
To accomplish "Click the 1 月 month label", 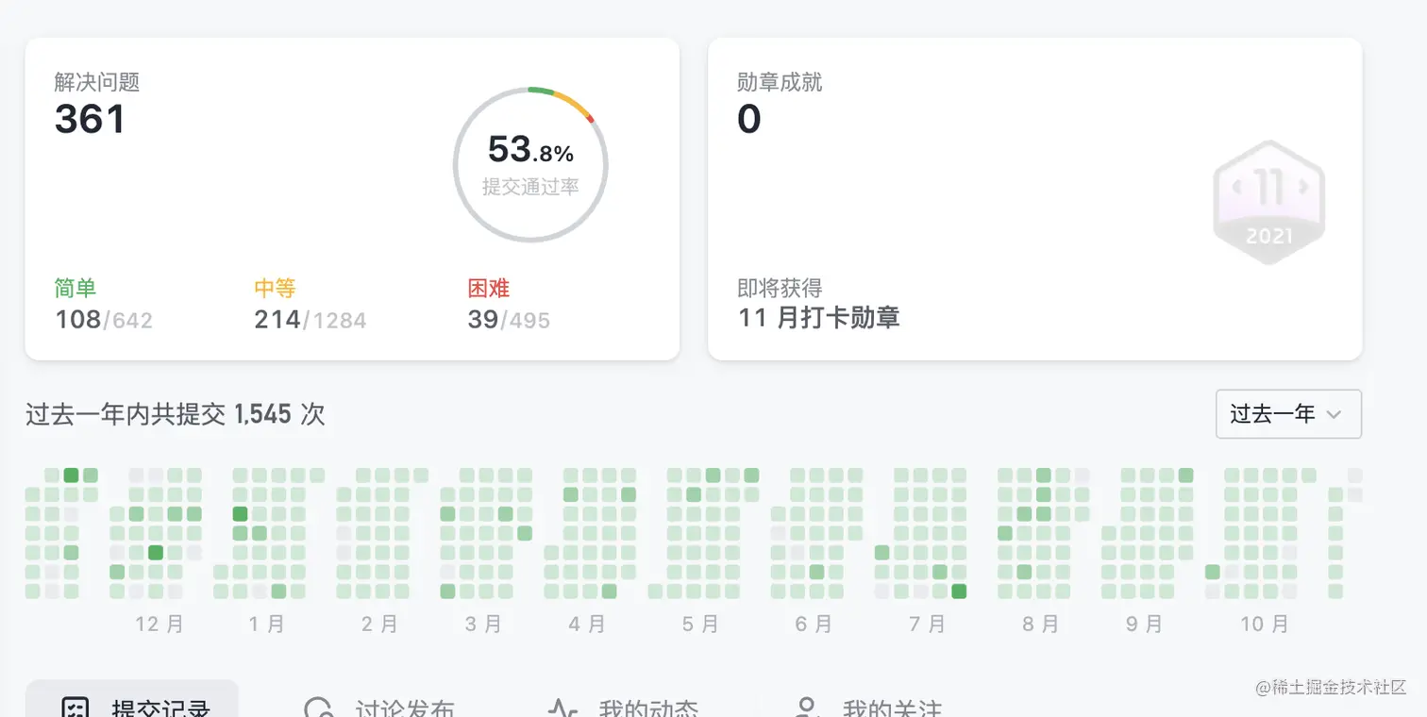I will 267,624.
